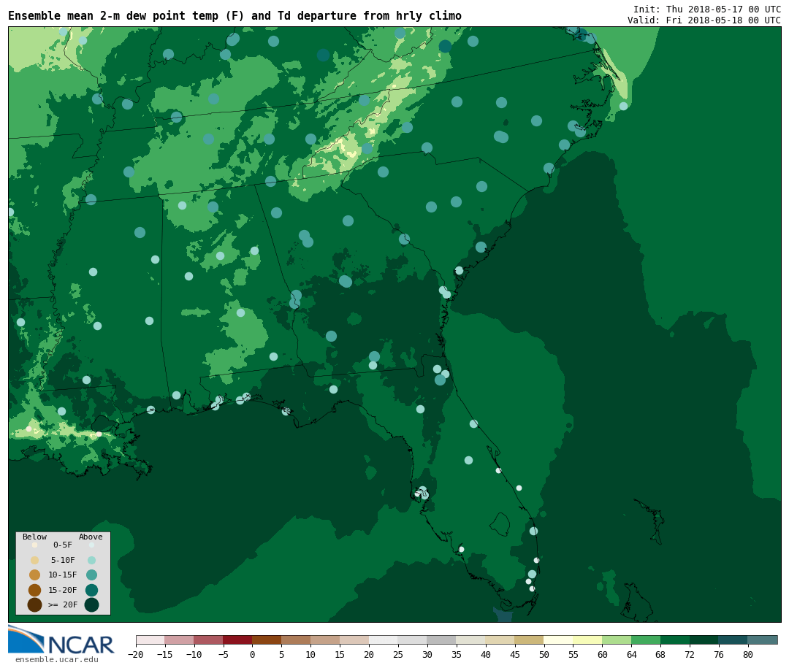Select the 76 to 80 teal swatch
789x668 pixels.
pos(733,640)
